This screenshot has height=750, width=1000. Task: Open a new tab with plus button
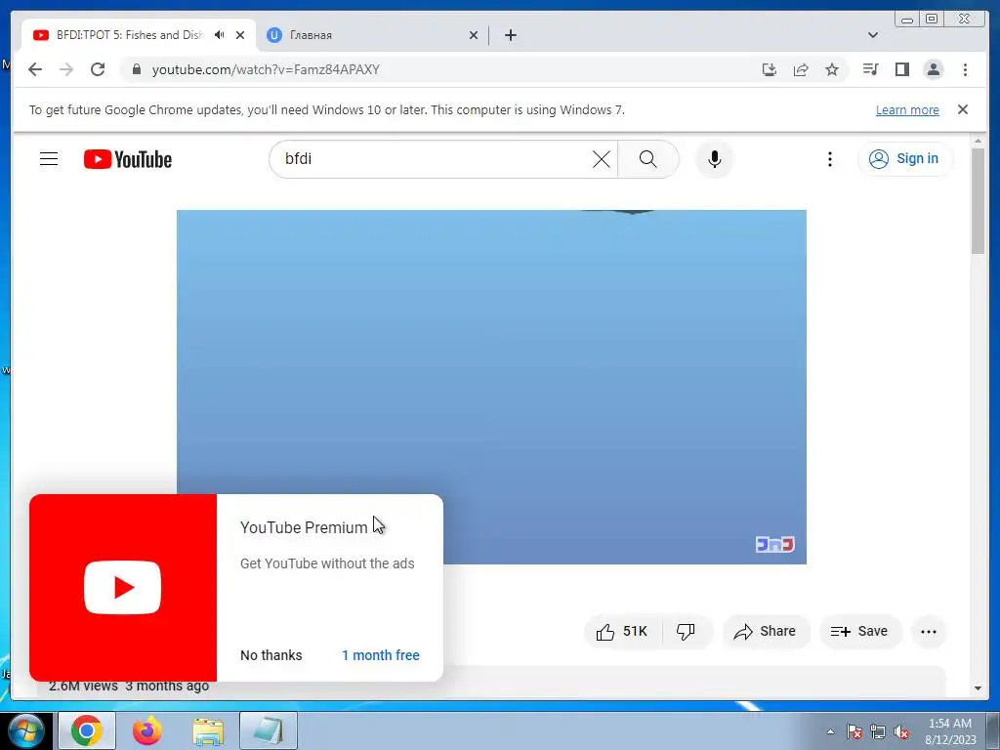510,35
